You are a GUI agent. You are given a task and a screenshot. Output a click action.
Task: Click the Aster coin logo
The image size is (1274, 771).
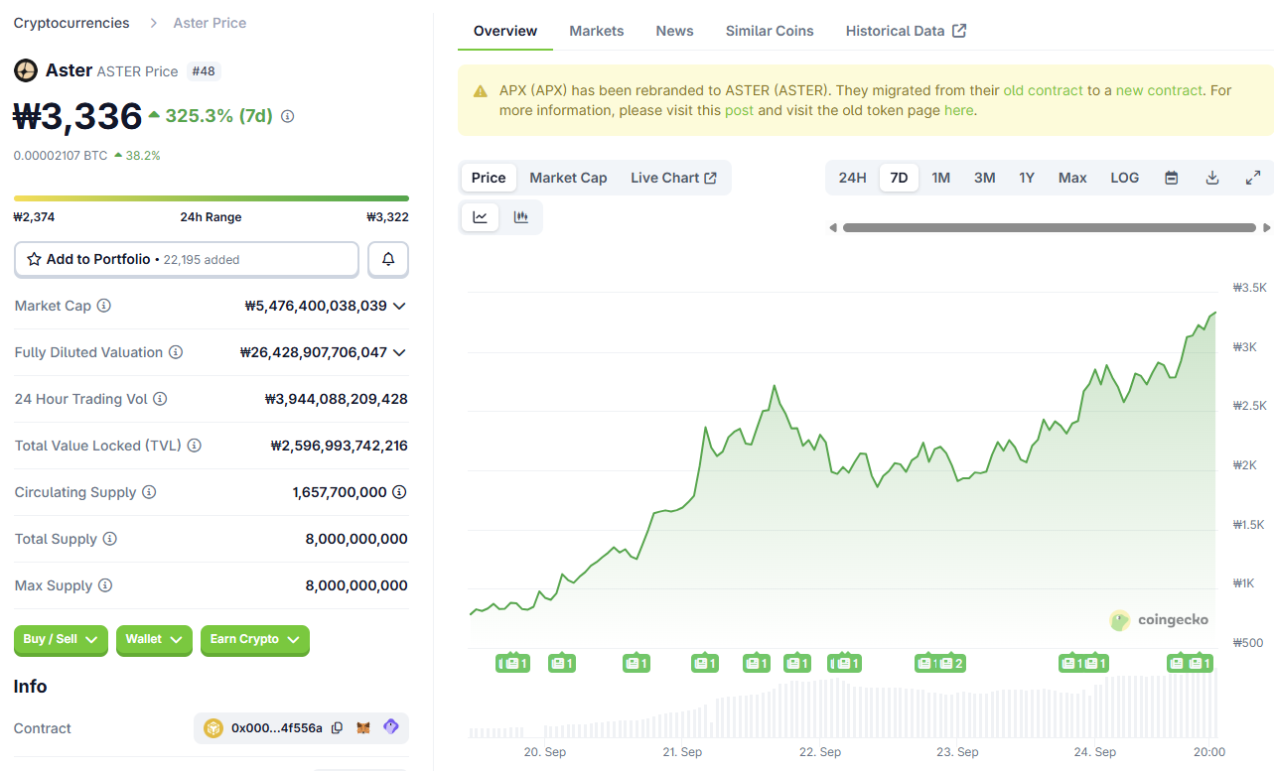pyautogui.click(x=25, y=70)
